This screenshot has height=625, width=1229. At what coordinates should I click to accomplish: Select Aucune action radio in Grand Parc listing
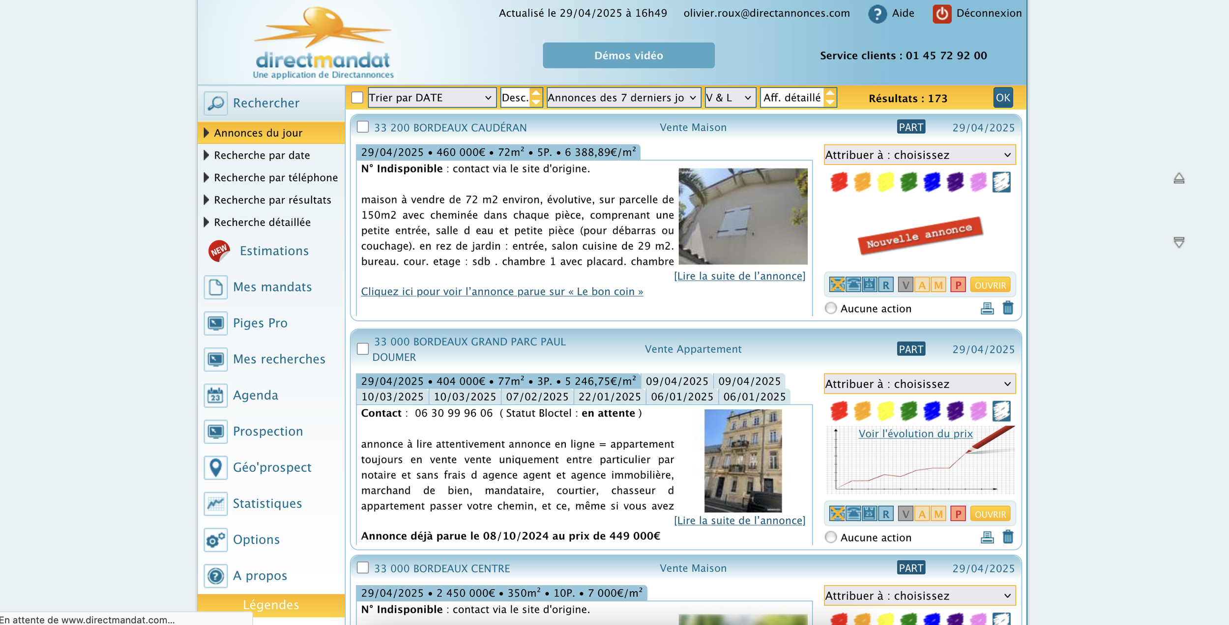[830, 537]
